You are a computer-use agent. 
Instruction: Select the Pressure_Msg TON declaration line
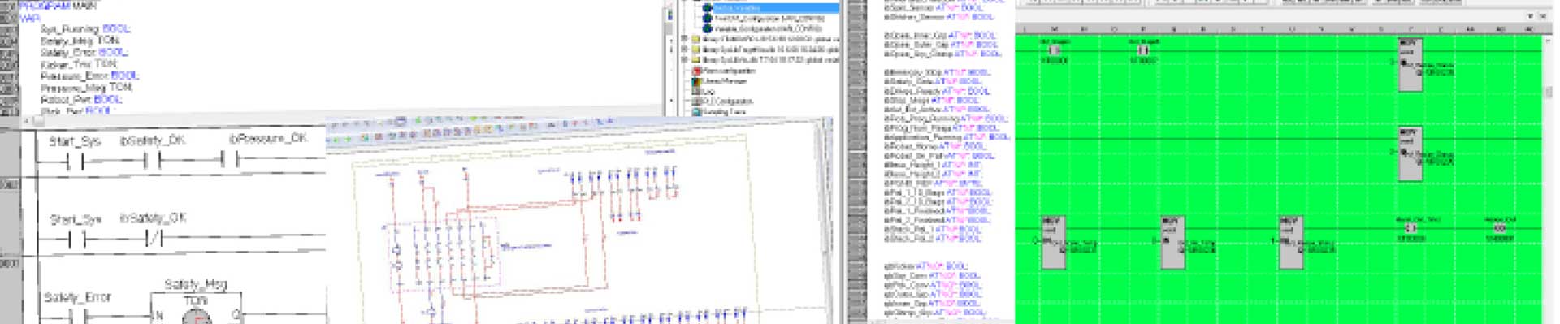(86, 87)
